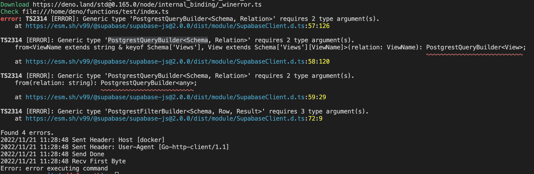This screenshot has width=534, height=174.
Task: Click the 'Found 4 errors.' line
Action: coord(27,133)
